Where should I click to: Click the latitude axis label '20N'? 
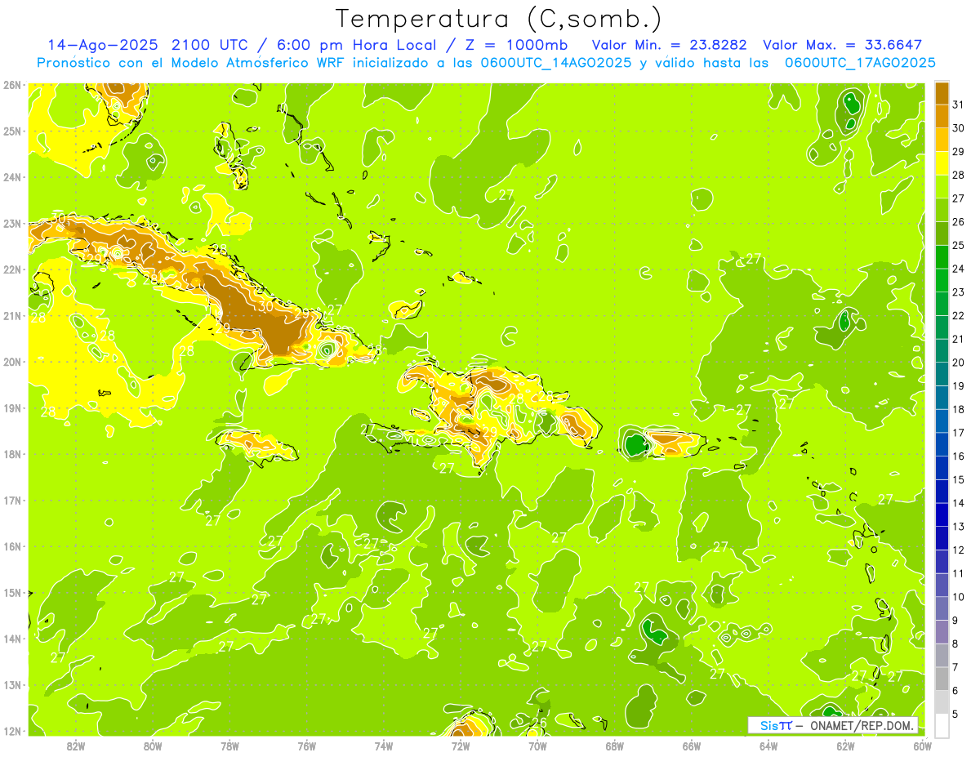tap(12, 362)
